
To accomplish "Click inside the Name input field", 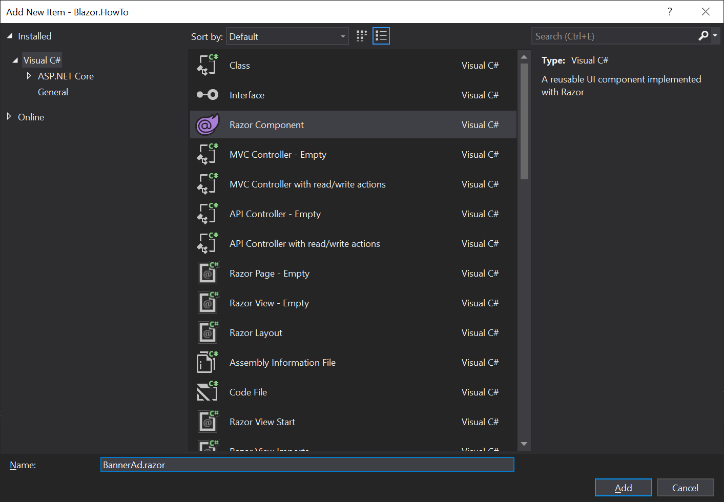I will (x=307, y=465).
